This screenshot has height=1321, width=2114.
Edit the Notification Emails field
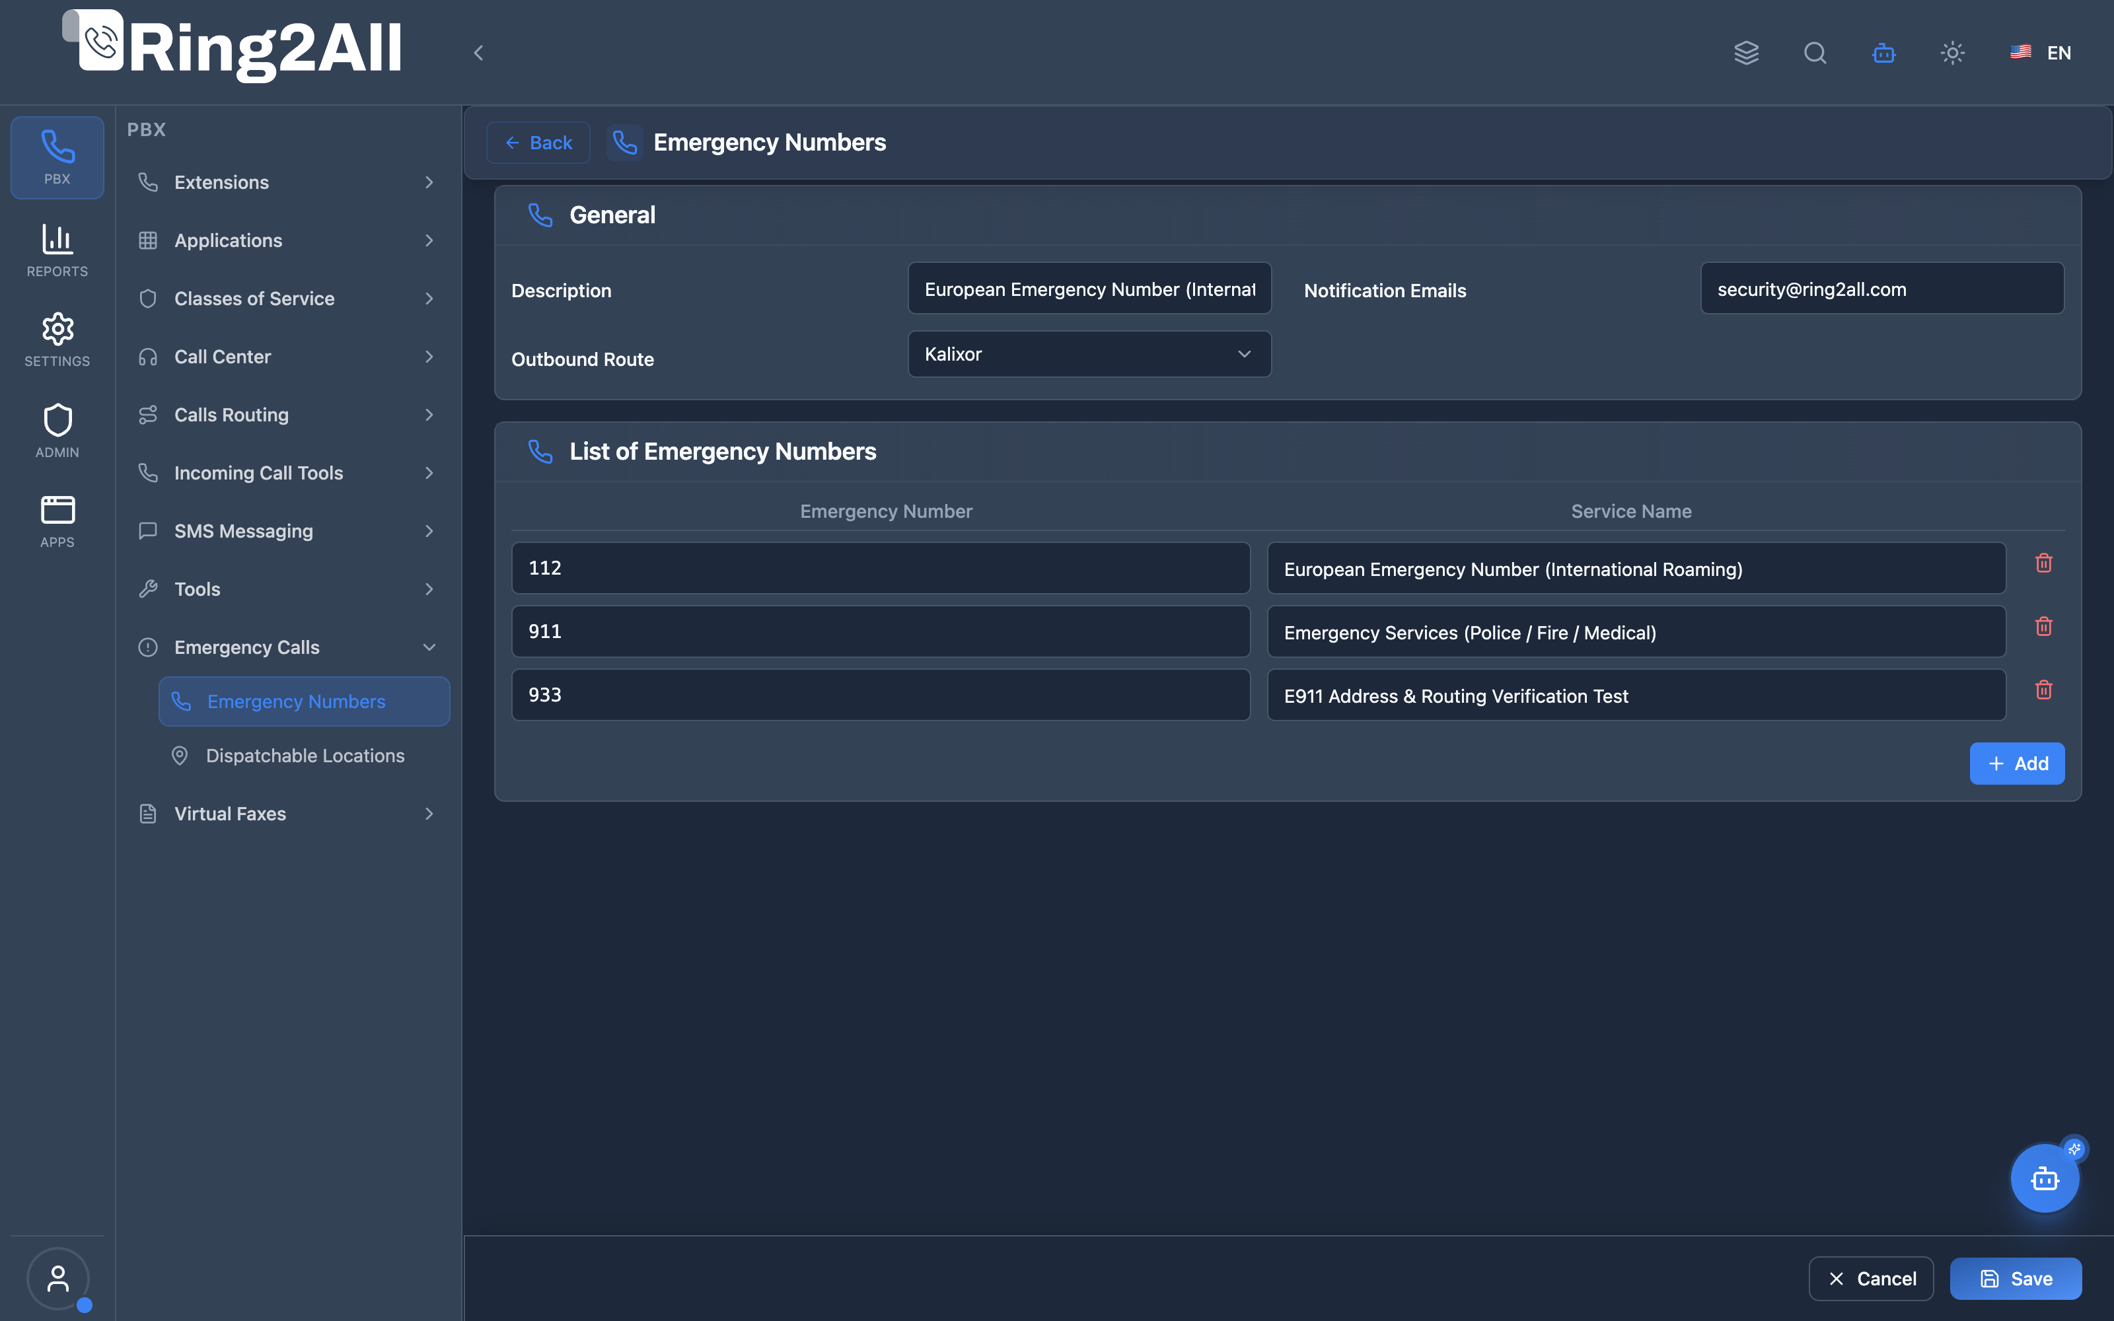click(1883, 289)
